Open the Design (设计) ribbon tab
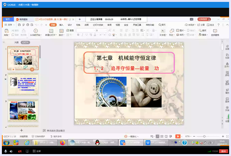Image resolution: width=231 pixels, height=156 pixels. coord(70,25)
